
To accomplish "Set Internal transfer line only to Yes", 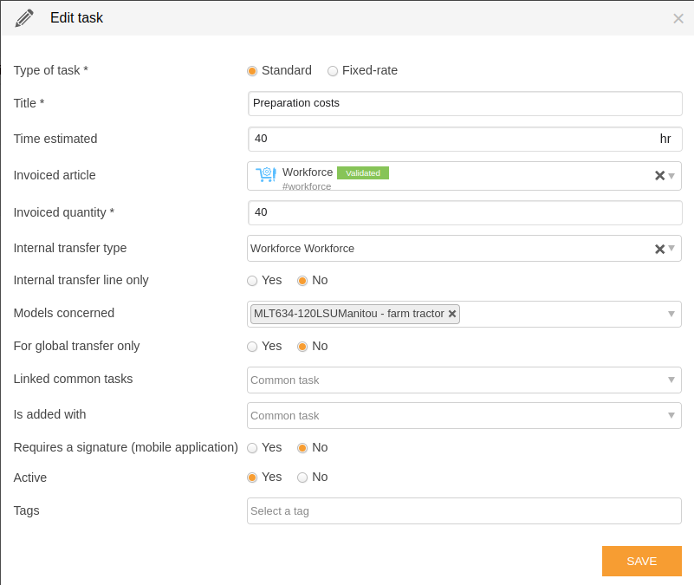I will pyautogui.click(x=252, y=281).
